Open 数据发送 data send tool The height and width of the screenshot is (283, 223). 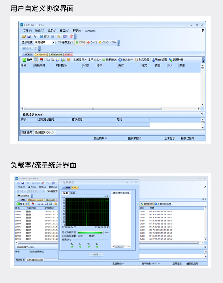(x=109, y=60)
